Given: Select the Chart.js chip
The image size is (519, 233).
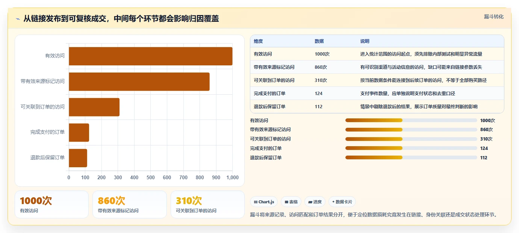Looking at the screenshot, I should coord(264,202).
